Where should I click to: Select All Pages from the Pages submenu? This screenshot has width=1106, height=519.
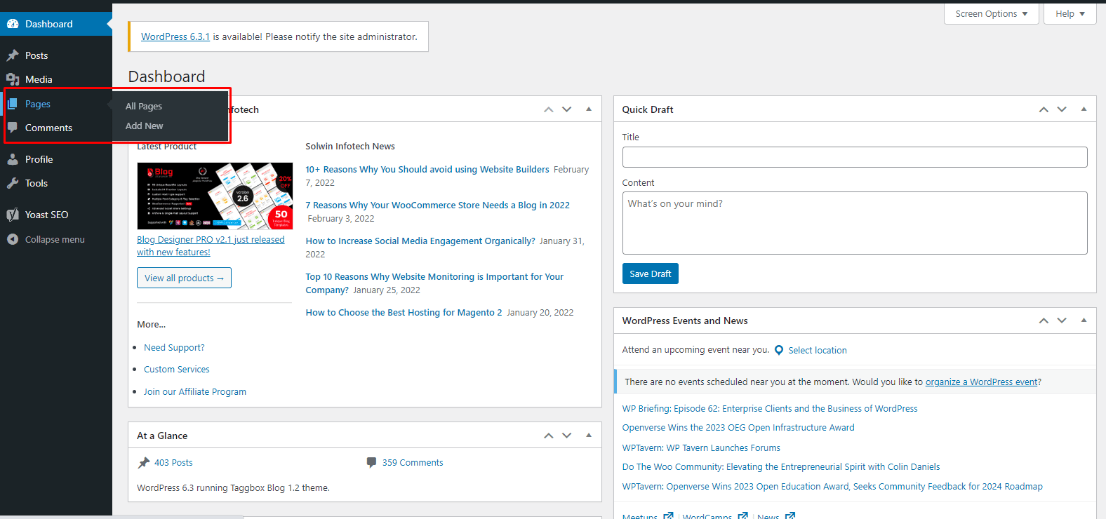tap(144, 107)
